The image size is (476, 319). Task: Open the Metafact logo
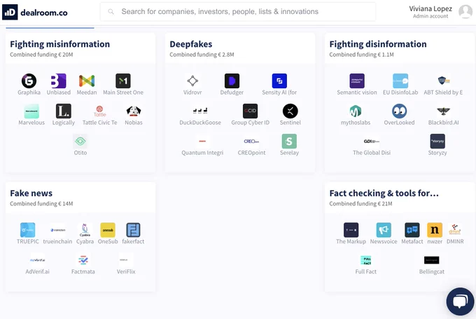412,230
